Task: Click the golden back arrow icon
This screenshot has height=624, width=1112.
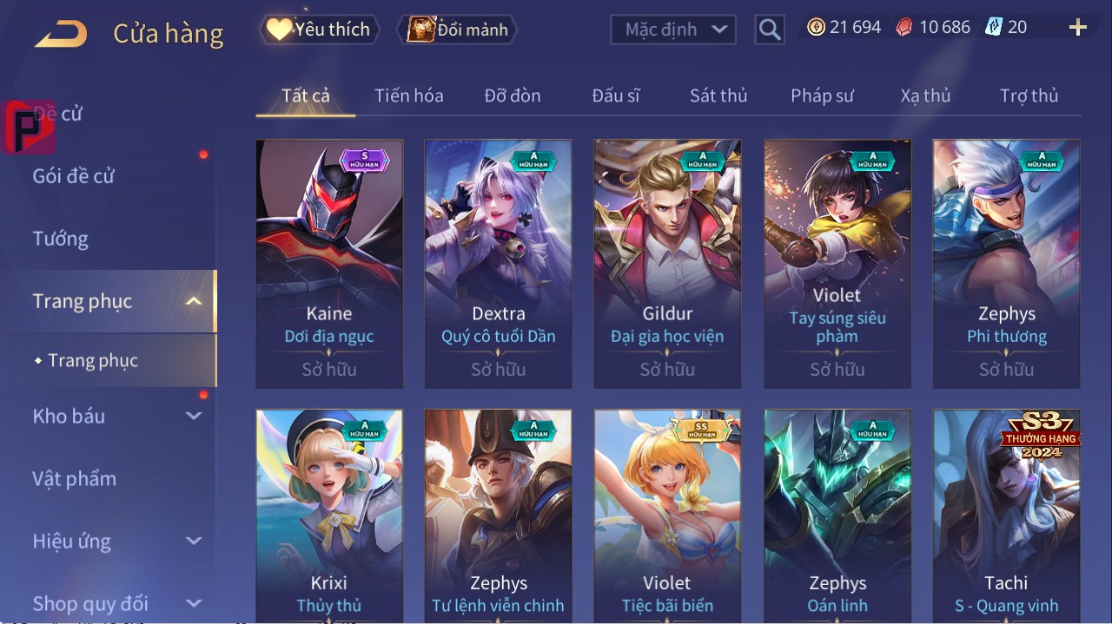Action: coord(61,34)
